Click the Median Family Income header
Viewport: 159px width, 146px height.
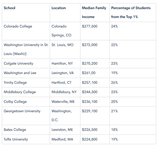click(94, 12)
